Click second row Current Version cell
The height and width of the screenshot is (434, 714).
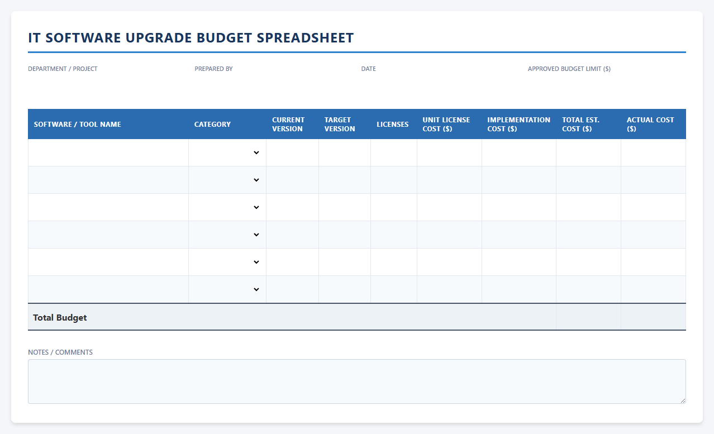pos(292,180)
